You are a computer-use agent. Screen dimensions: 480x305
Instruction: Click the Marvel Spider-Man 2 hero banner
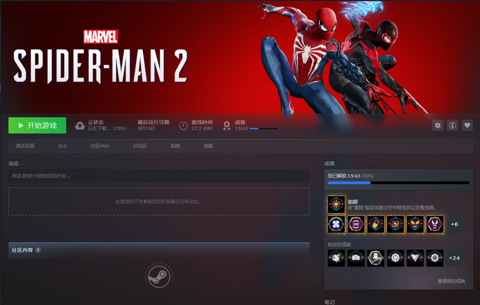point(240,57)
